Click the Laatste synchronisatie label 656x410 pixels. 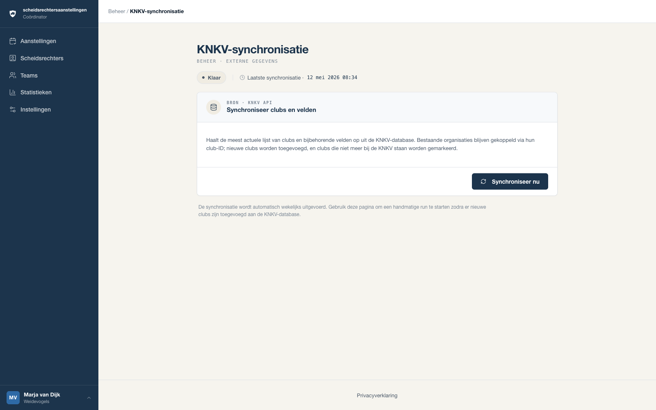(x=274, y=77)
